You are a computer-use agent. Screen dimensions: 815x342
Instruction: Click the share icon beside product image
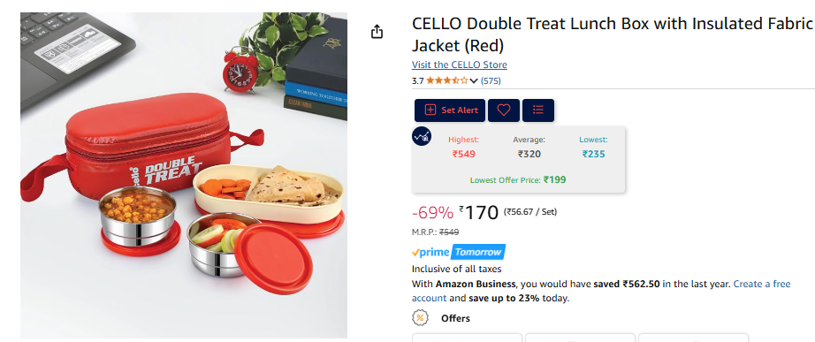pyautogui.click(x=377, y=32)
